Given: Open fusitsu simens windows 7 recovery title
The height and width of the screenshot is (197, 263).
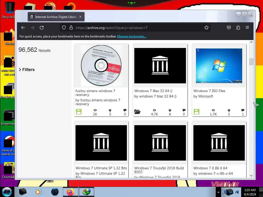Looking at the screenshot, I should click(x=95, y=93).
